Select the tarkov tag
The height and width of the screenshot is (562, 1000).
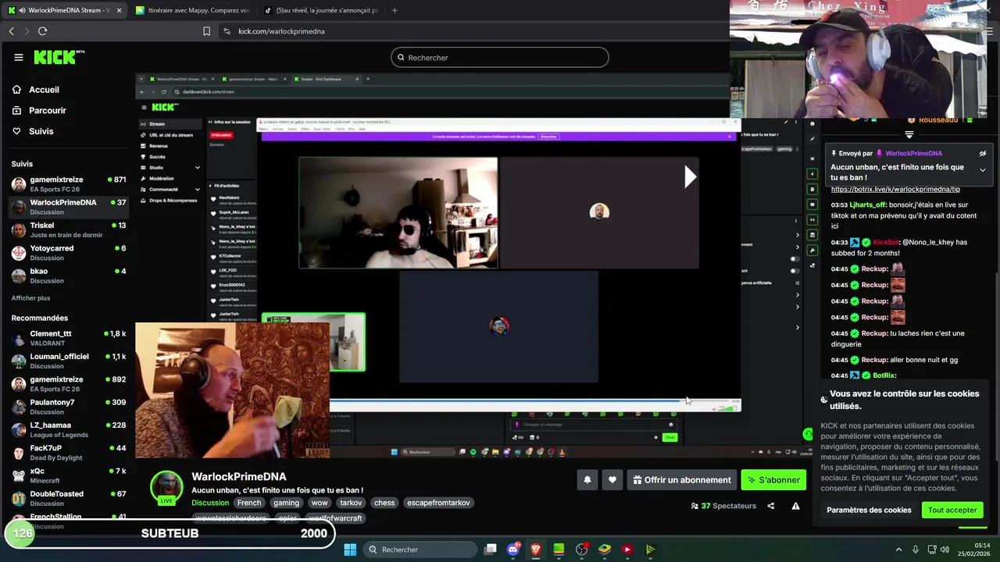[x=351, y=503]
